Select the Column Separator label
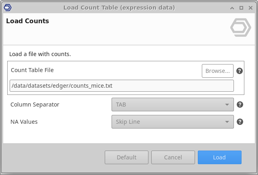 (35, 105)
